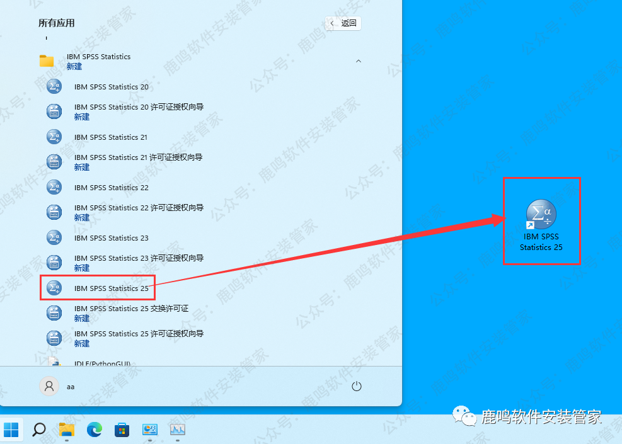Viewport: 622px width, 444px height.
Task: Open the power options button
Action: [357, 386]
